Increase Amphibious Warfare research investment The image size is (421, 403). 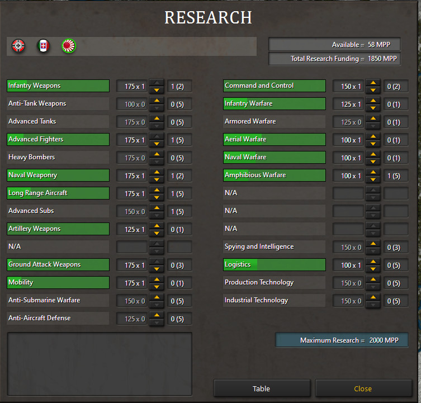(373, 172)
